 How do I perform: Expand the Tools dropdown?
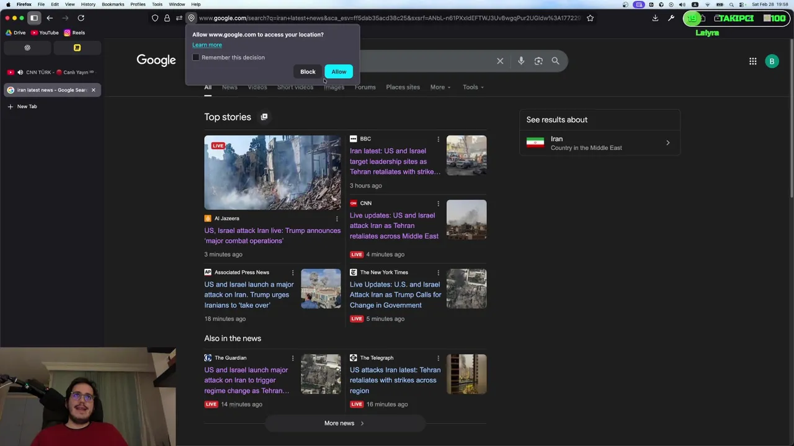[473, 87]
